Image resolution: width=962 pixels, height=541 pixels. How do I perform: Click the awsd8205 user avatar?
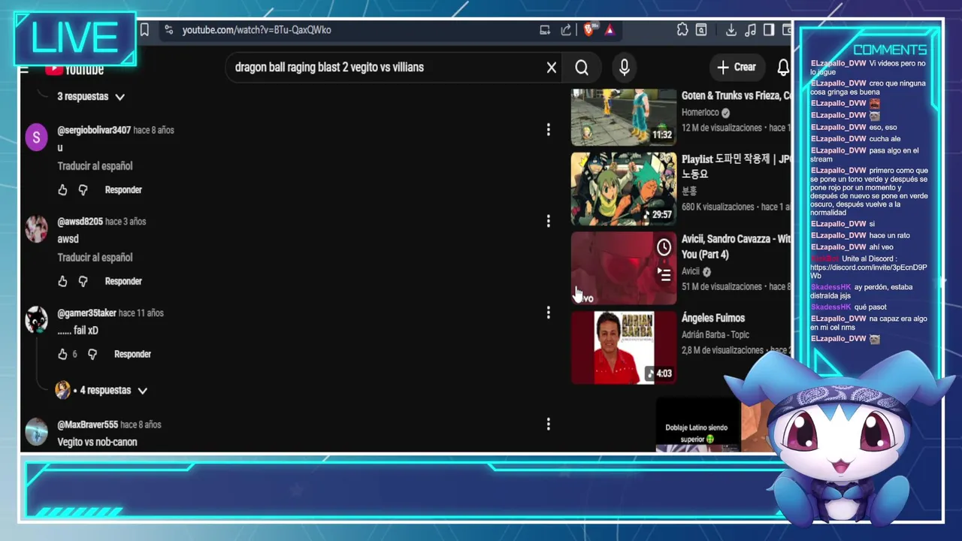pos(36,229)
